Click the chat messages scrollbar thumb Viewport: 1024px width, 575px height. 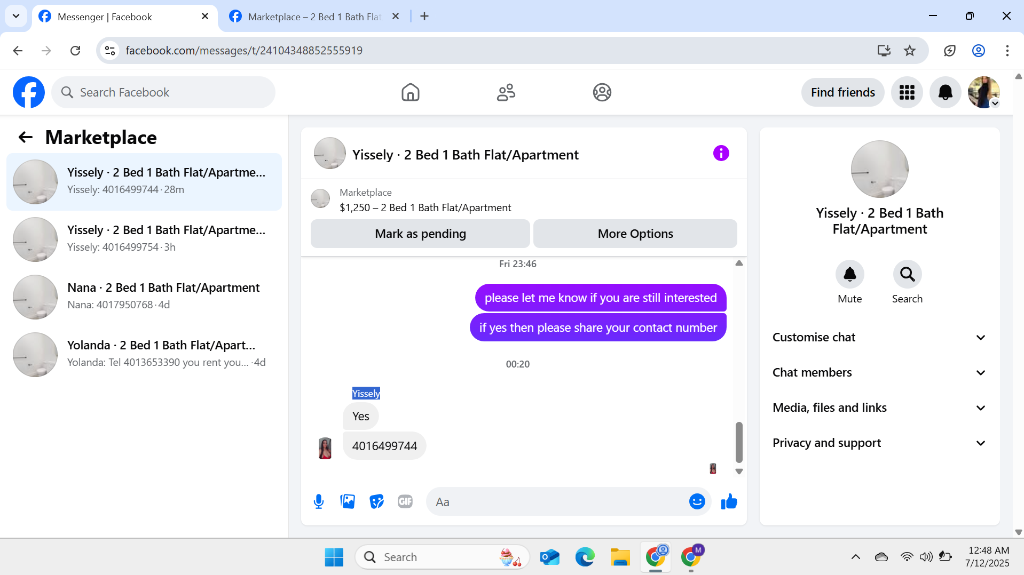point(739,442)
